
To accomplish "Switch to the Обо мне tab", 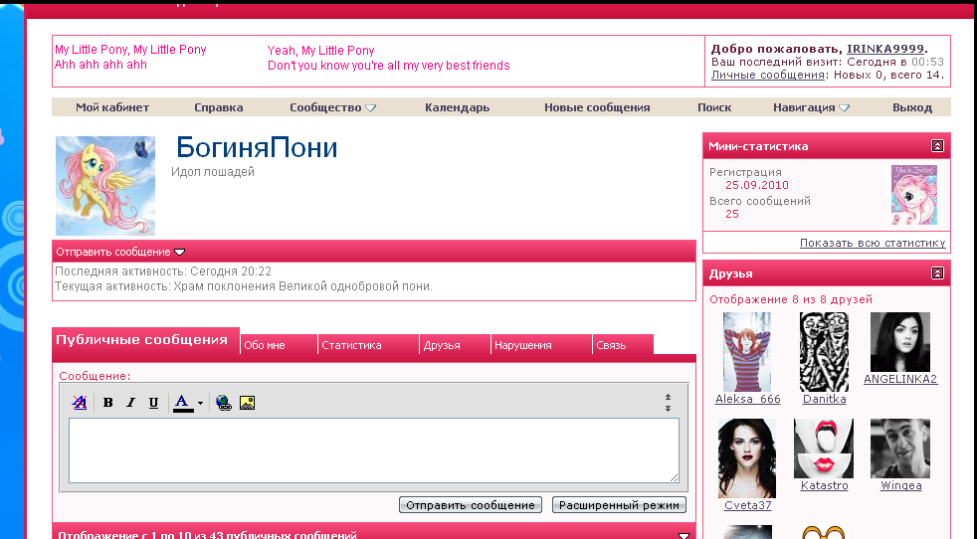I will click(x=279, y=345).
